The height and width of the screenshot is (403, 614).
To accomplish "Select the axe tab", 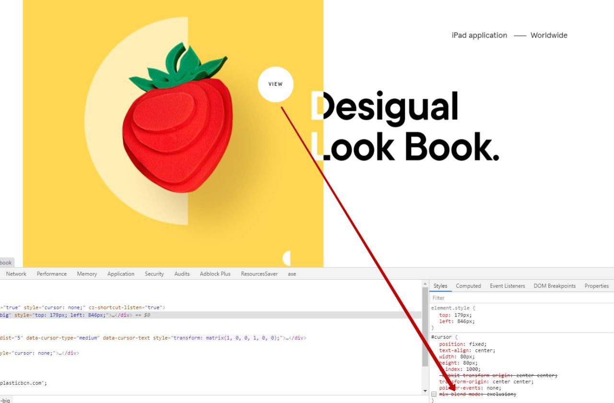I will tap(292, 274).
